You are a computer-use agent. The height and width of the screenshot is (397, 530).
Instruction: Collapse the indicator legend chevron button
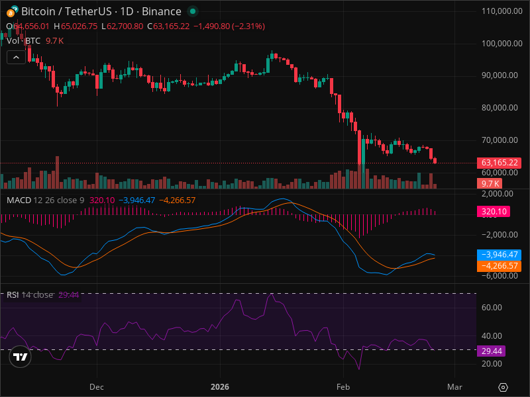16,58
